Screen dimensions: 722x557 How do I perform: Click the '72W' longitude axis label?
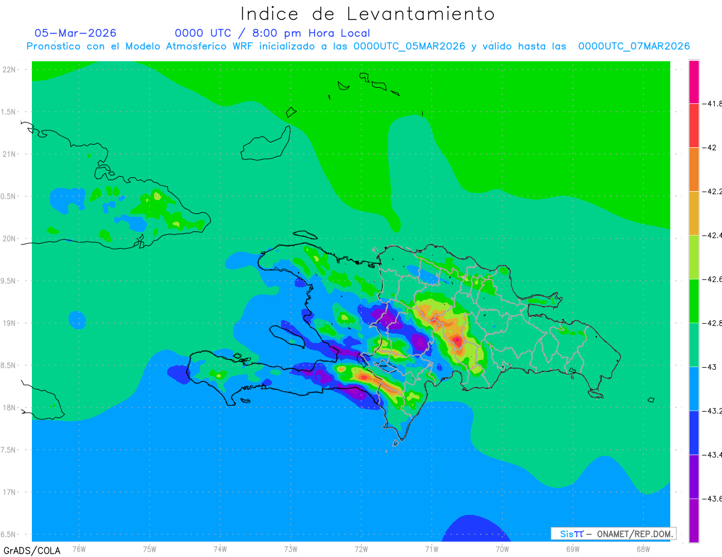pos(361,549)
